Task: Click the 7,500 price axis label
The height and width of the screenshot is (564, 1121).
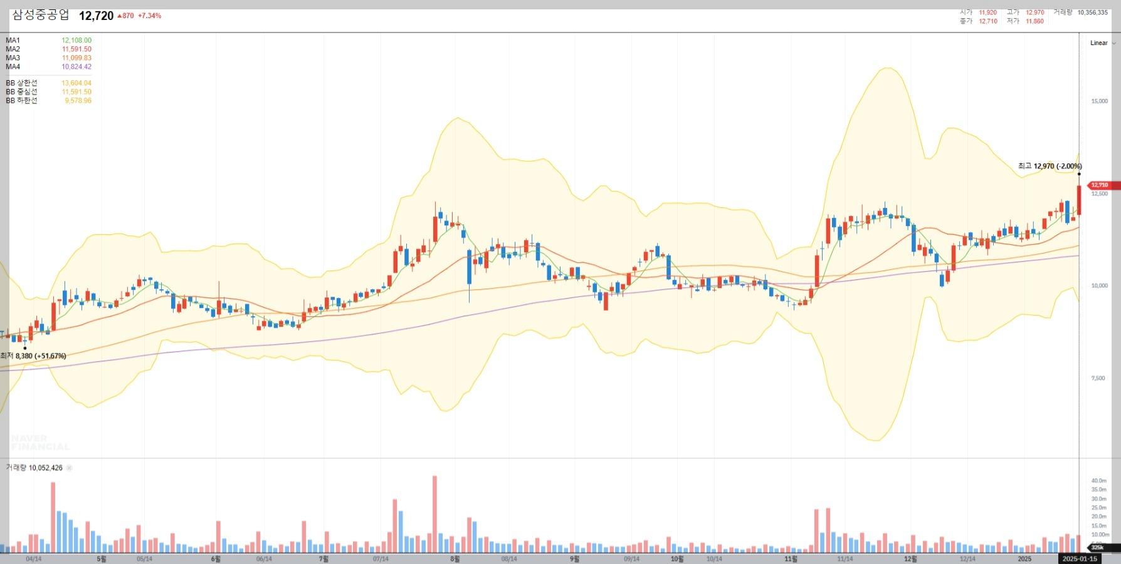Action: click(x=1098, y=378)
